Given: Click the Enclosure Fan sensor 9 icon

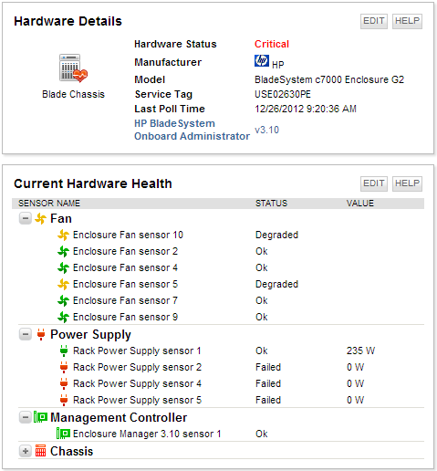Looking at the screenshot, I should (x=63, y=317).
